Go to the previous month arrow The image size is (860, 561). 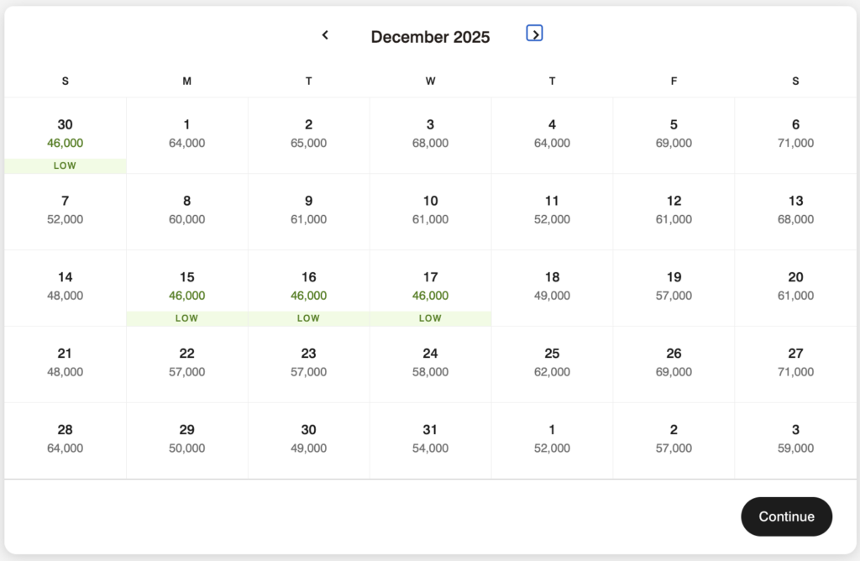(x=325, y=35)
